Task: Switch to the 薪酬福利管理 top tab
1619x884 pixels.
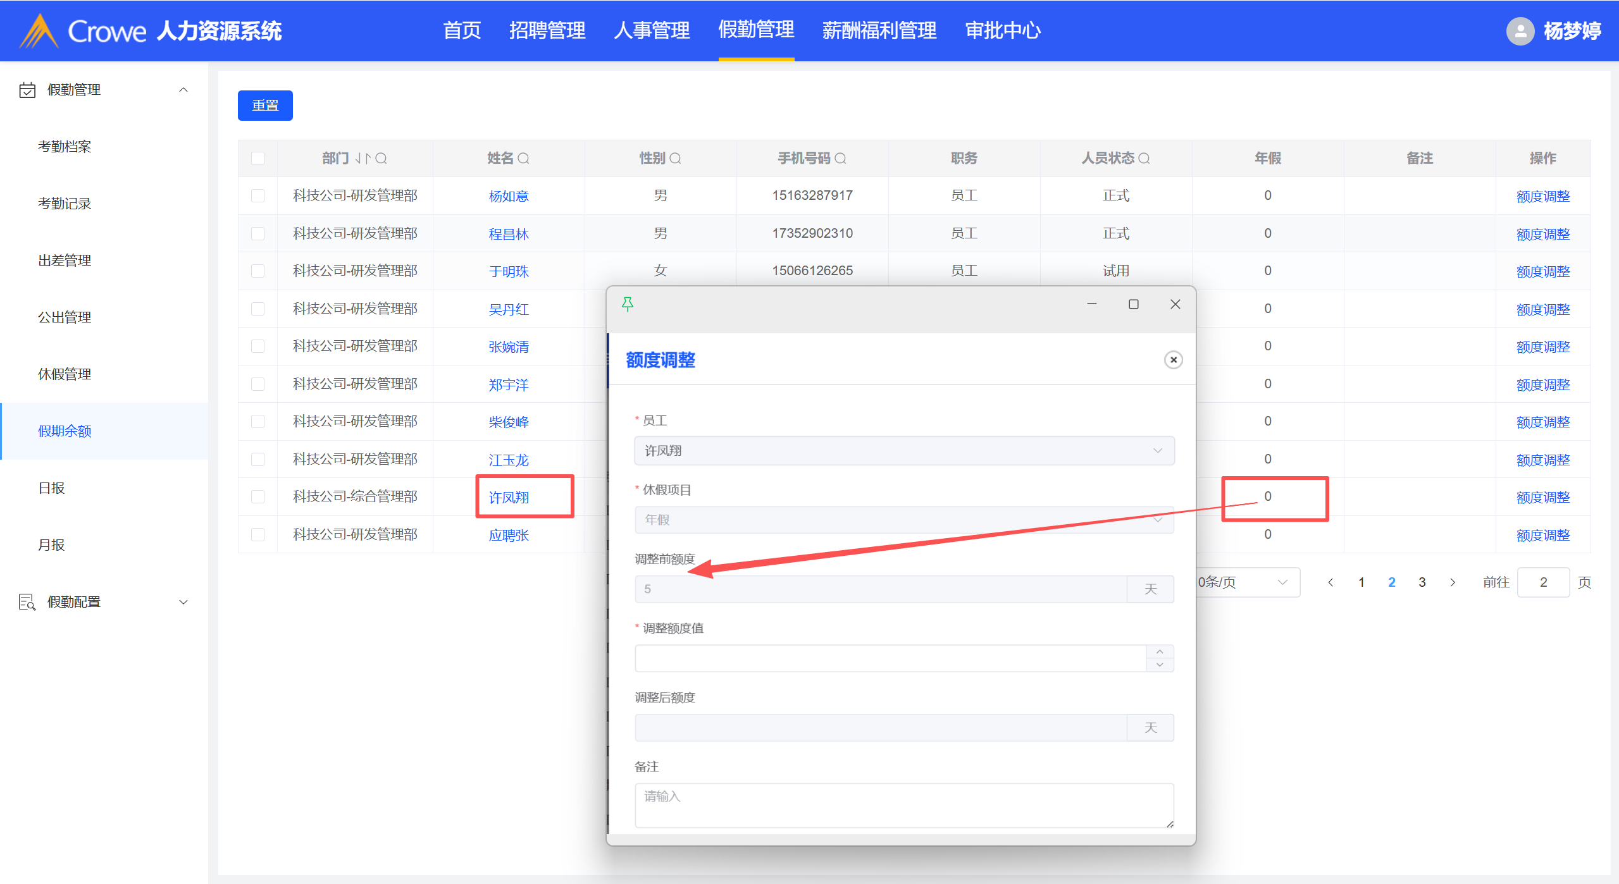Action: [879, 30]
